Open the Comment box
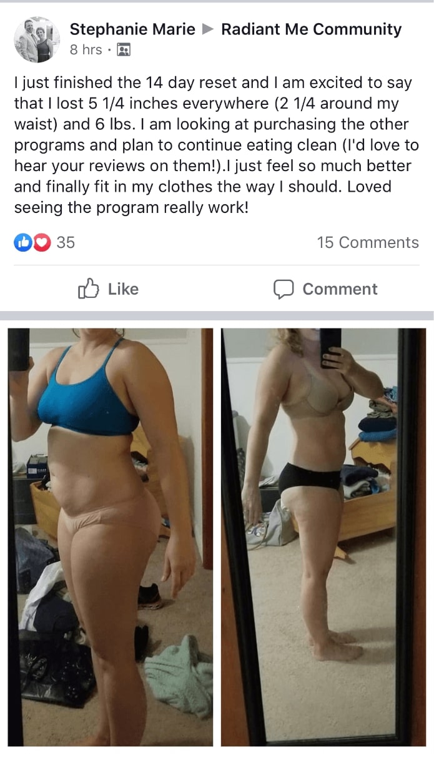 [325, 289]
